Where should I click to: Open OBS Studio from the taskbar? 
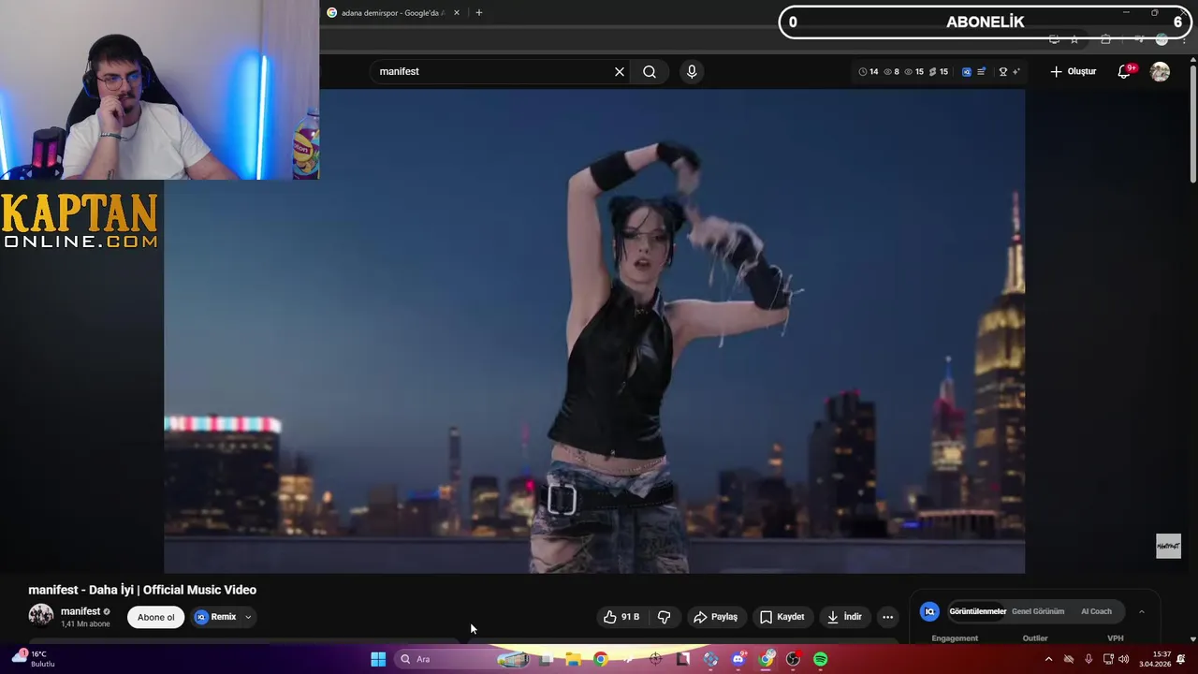pyautogui.click(x=794, y=659)
